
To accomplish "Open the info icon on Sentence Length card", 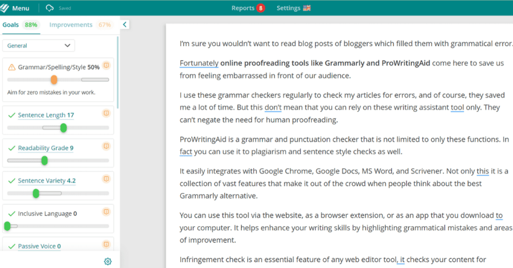I will [x=106, y=113].
